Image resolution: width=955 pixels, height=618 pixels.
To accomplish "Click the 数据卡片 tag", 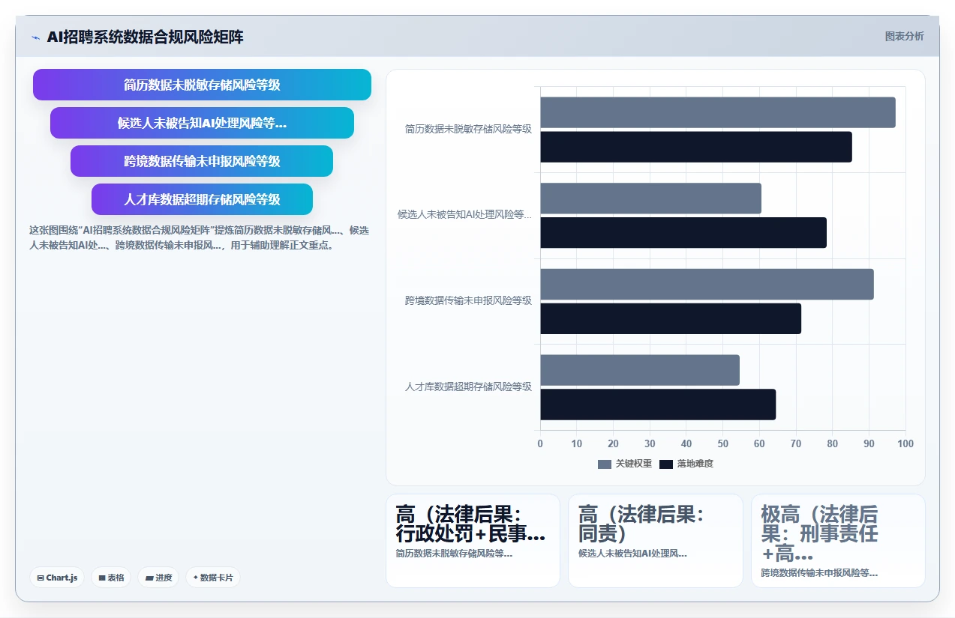I will pyautogui.click(x=213, y=578).
